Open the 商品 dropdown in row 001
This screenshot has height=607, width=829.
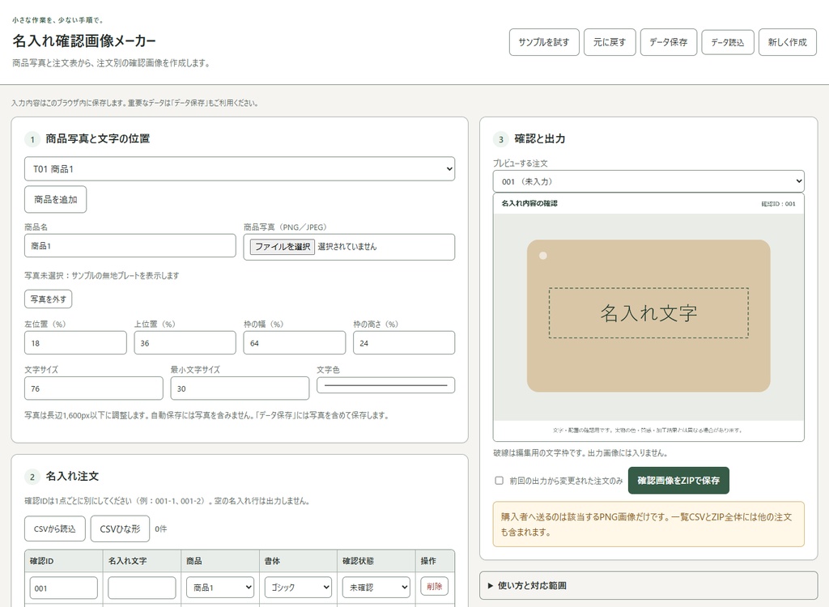click(x=220, y=588)
